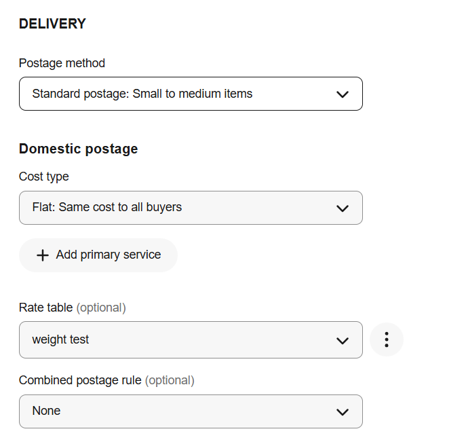Click the 'Postage method' field label
Screen dimensions: 466x442
pos(62,63)
